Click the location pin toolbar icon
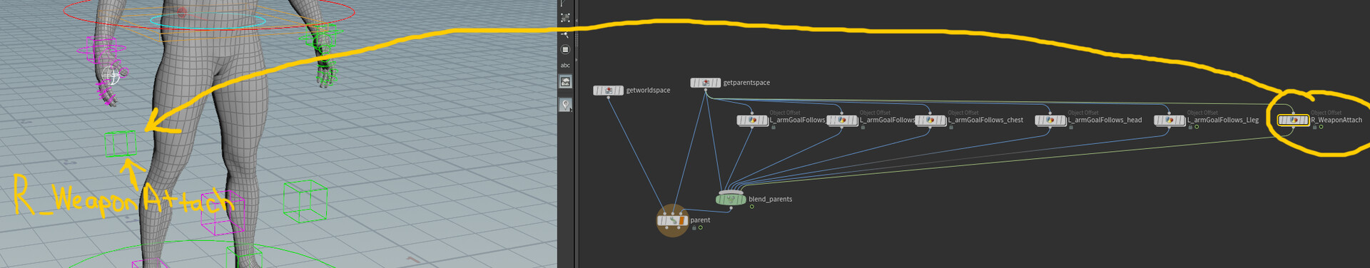 point(565,105)
